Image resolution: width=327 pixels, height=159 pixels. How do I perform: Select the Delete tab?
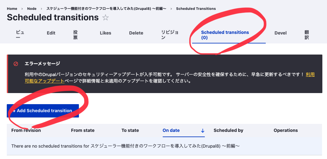point(136,33)
